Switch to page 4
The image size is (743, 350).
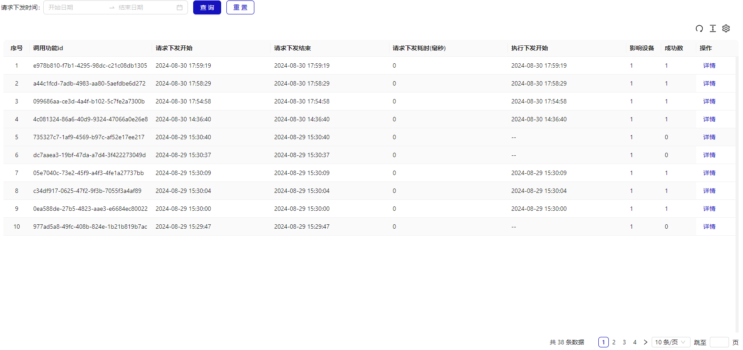click(x=635, y=342)
